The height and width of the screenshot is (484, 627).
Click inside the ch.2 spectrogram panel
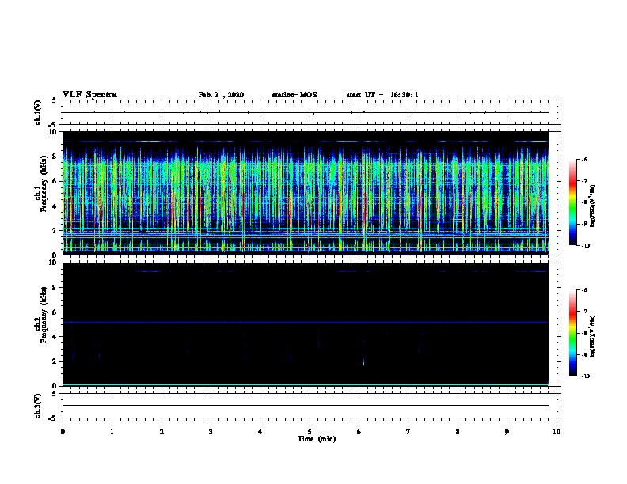click(305, 324)
